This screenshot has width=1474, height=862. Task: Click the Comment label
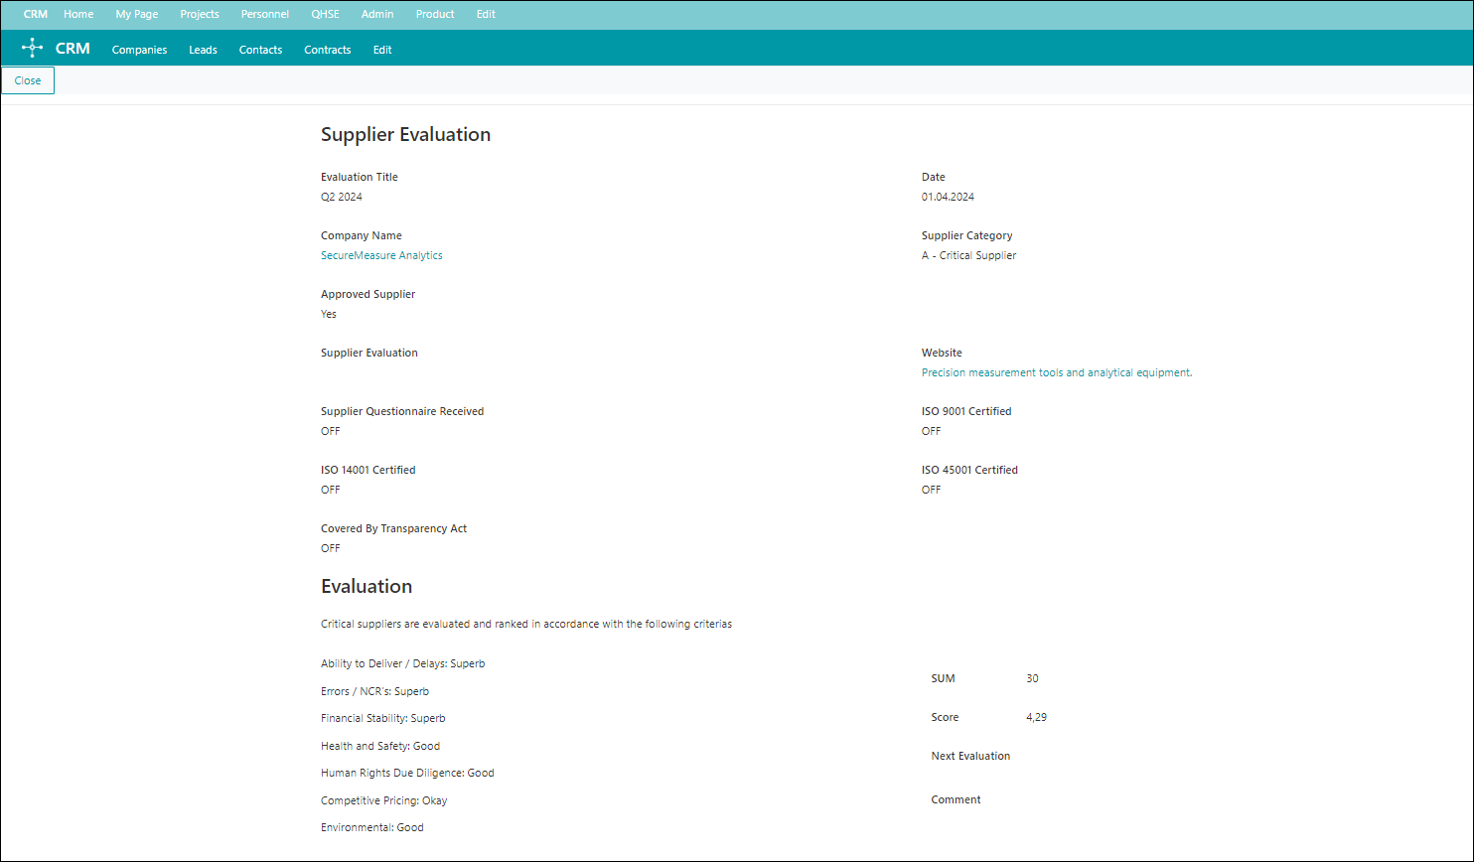click(x=956, y=799)
